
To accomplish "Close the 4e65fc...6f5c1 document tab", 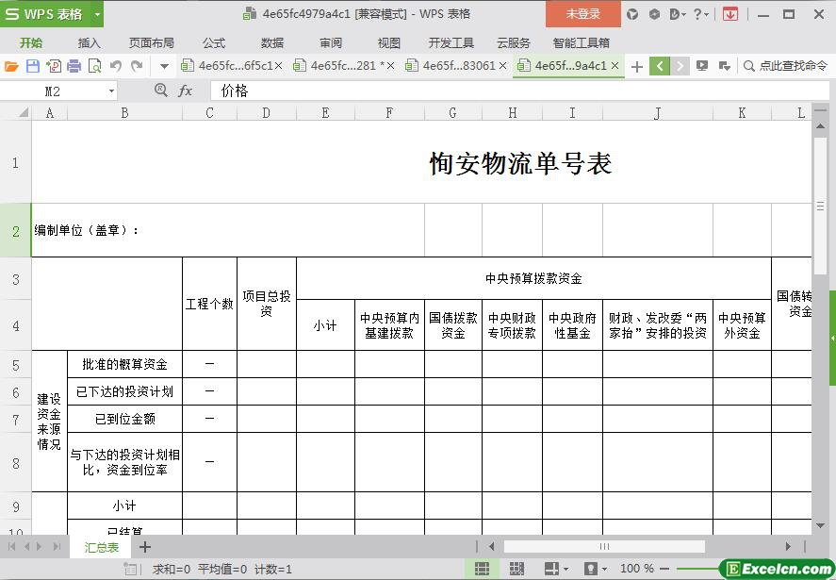I will 278,66.
